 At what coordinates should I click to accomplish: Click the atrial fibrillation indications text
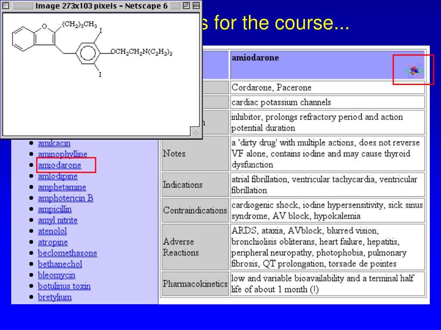click(x=324, y=185)
